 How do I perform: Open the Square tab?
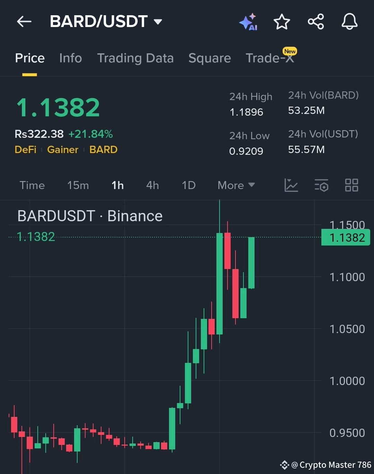(210, 58)
